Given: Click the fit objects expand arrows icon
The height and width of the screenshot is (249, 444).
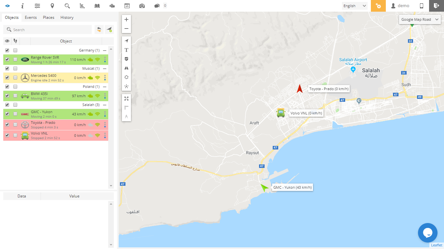Looking at the screenshot, I should click(x=126, y=99).
